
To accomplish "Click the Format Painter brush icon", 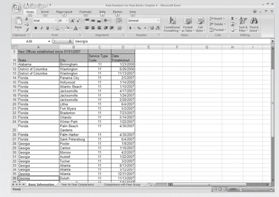I will coord(27,30).
